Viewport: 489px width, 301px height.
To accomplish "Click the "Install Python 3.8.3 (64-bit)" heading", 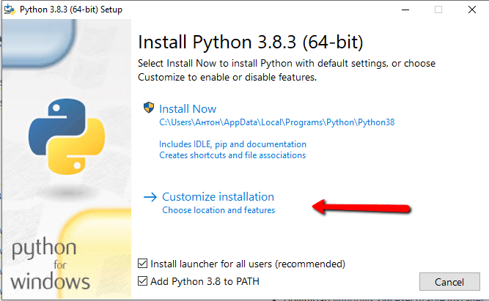I will 250,40.
